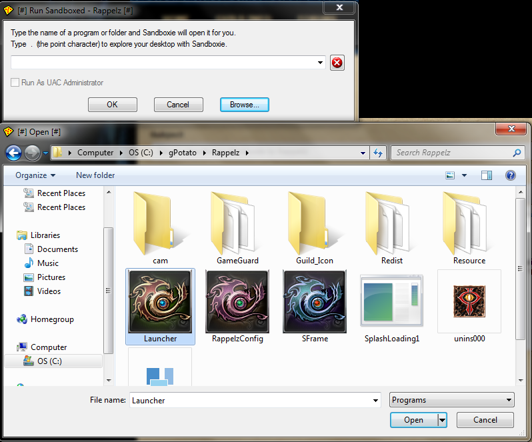Open recent pages dropdown beside Forward
The width and height of the screenshot is (532, 442).
45,153
